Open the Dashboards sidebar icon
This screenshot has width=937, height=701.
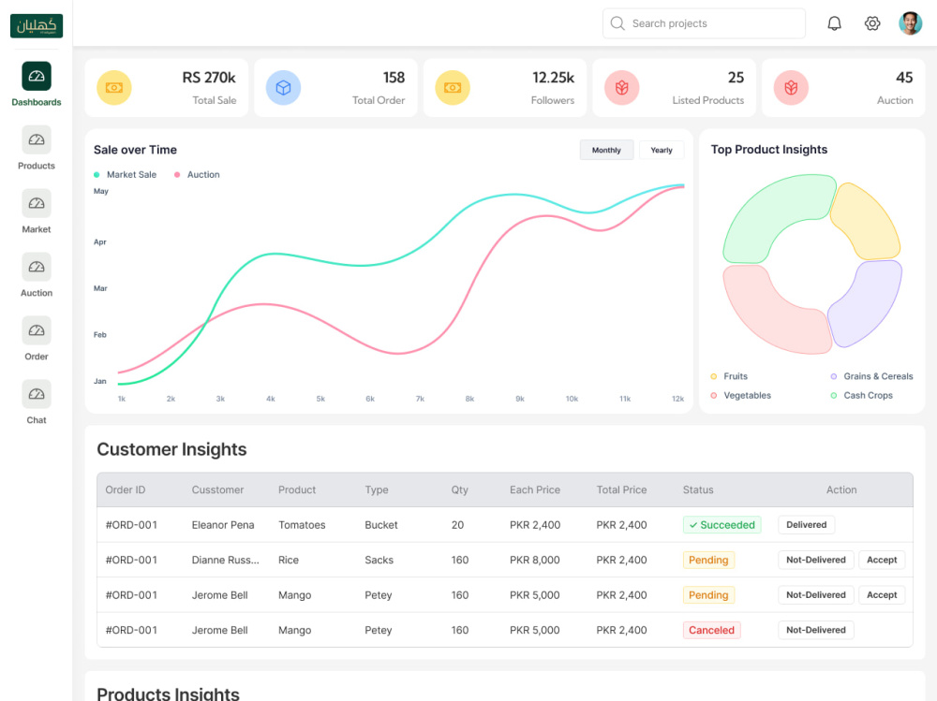(37, 76)
